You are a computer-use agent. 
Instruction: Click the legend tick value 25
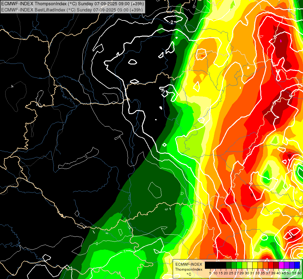(231, 273)
